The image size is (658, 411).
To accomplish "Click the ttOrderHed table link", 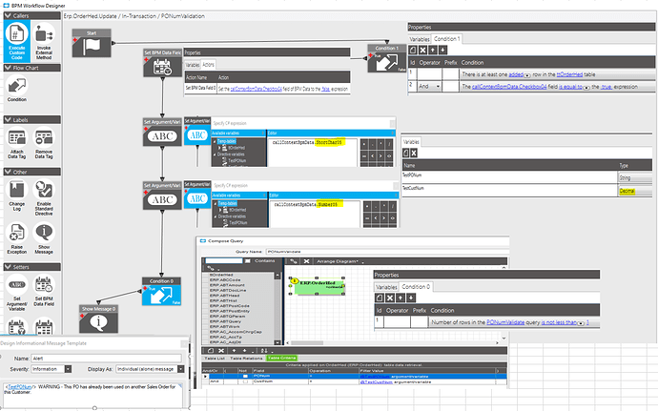I will pos(569,74).
